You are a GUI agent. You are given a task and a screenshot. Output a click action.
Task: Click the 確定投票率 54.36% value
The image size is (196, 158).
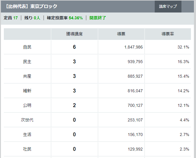tap(65, 18)
